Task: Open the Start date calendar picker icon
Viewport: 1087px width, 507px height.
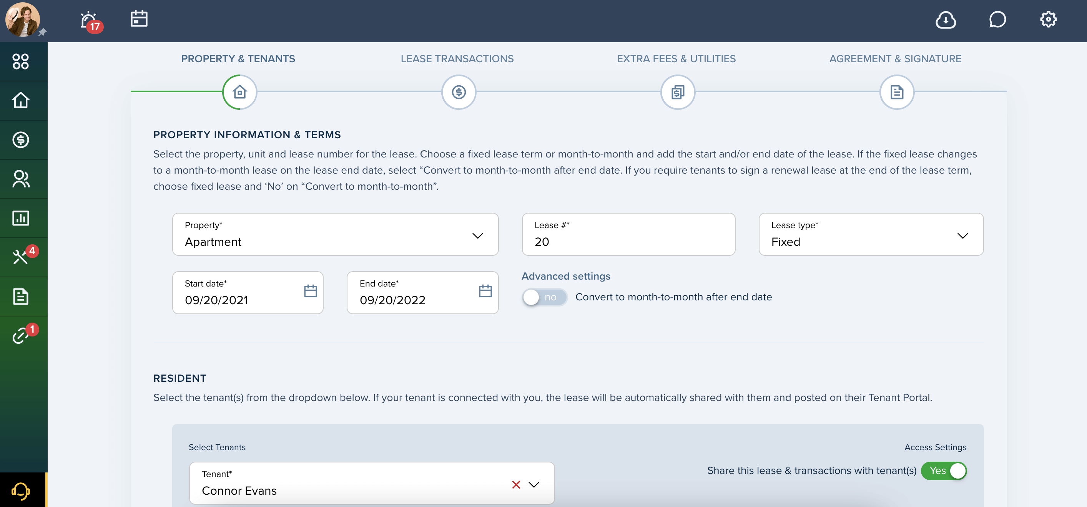Action: 311,291
